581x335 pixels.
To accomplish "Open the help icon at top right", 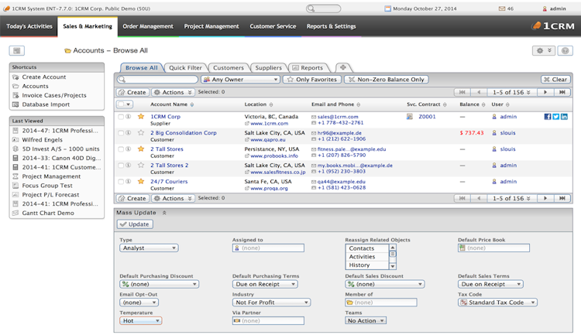I will [565, 51].
